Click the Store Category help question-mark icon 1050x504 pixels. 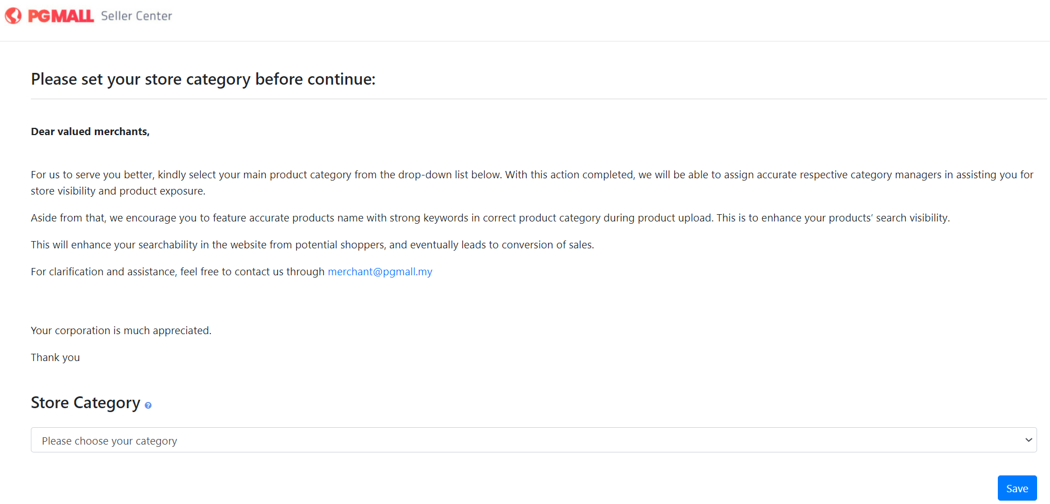pos(148,405)
